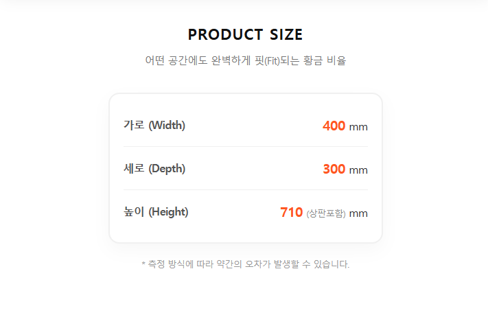Click the mm unit in the Height row

click(x=358, y=213)
